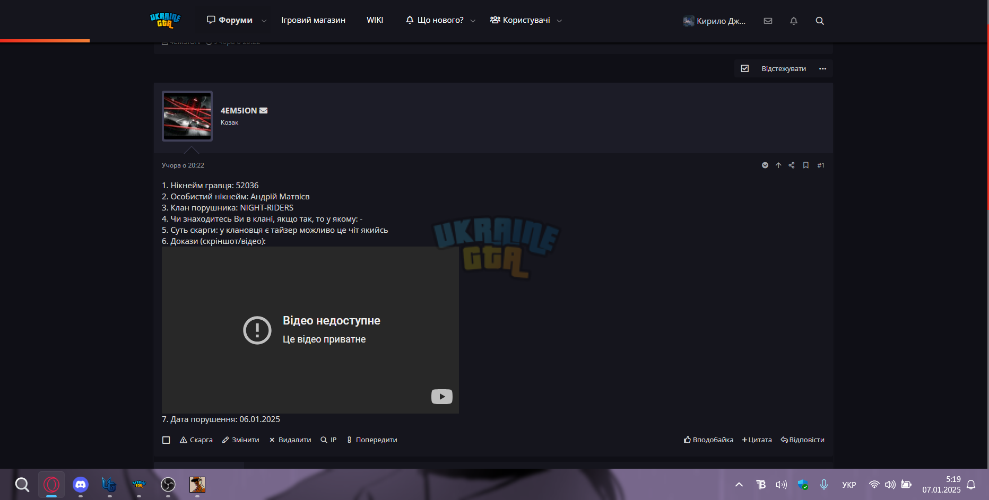Play the YouTube video button
The image size is (989, 500).
pos(442,397)
